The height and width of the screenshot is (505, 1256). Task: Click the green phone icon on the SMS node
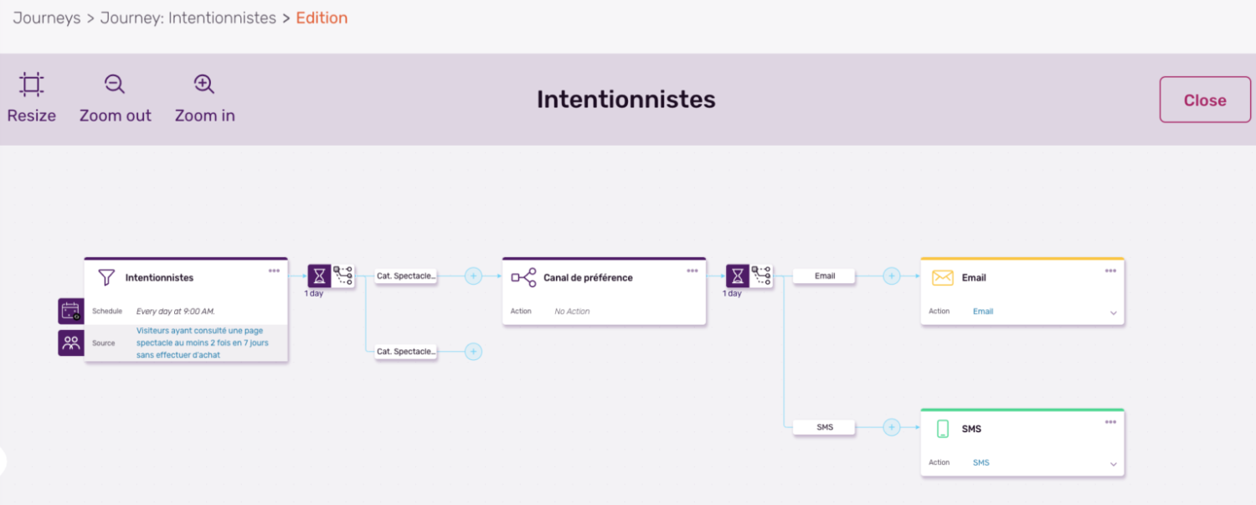point(943,428)
